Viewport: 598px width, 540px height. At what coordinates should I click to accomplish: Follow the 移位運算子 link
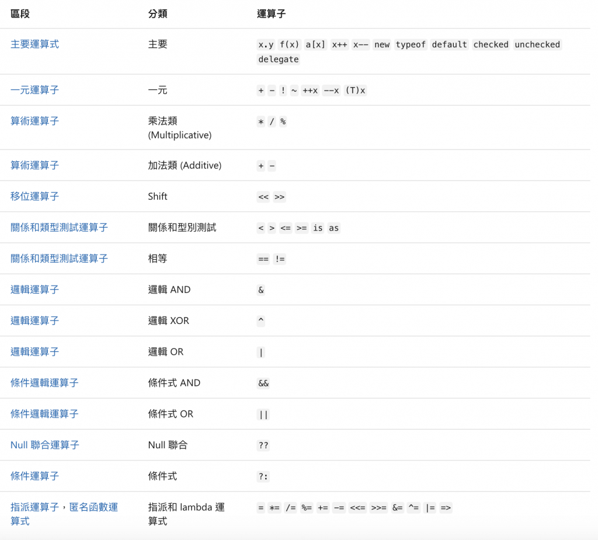(34, 196)
